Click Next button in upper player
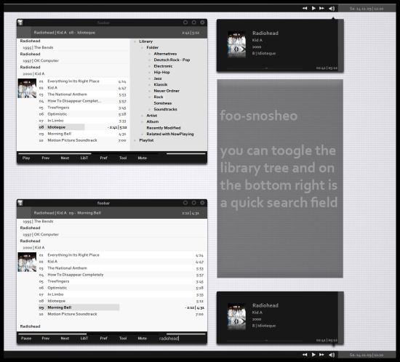Viewport: 400px width, 362px height. 65,158
